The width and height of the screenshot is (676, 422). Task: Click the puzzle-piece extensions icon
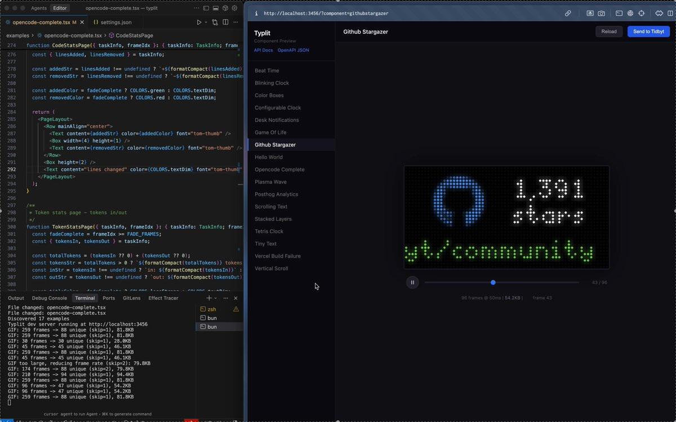pos(659,14)
